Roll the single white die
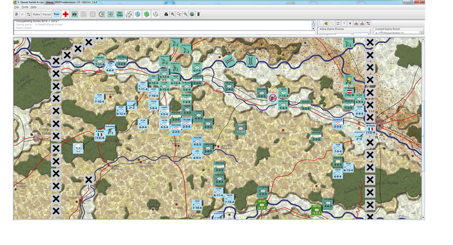Screen dimensions: 453x245 (155, 14)
